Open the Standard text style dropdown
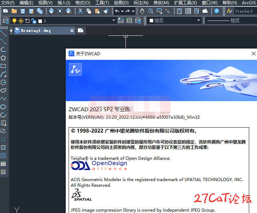Image resolution: width=257 pixels, height=213 pixels. pyautogui.click(x=246, y=11)
